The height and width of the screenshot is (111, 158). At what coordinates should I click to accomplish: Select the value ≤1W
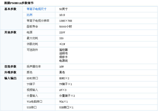pos(62,44)
